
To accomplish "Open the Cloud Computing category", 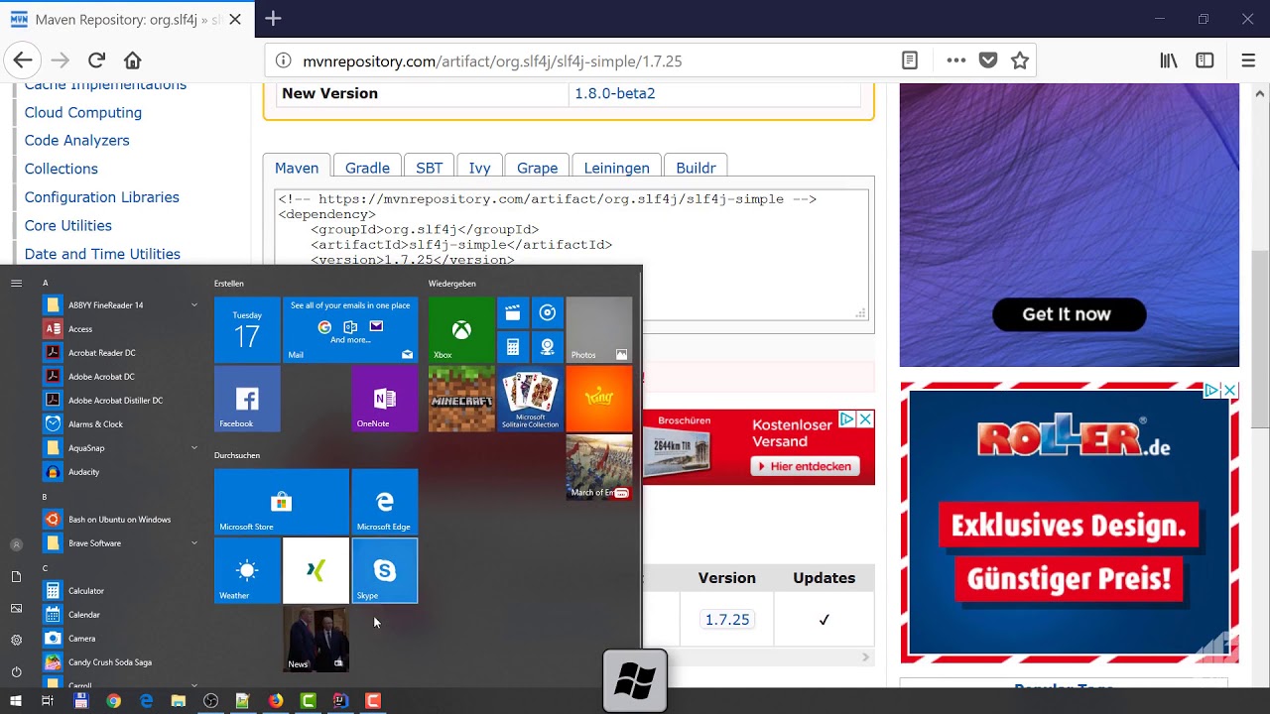I will pyautogui.click(x=83, y=112).
